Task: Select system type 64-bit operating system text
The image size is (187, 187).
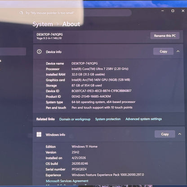Action: pos(103,102)
